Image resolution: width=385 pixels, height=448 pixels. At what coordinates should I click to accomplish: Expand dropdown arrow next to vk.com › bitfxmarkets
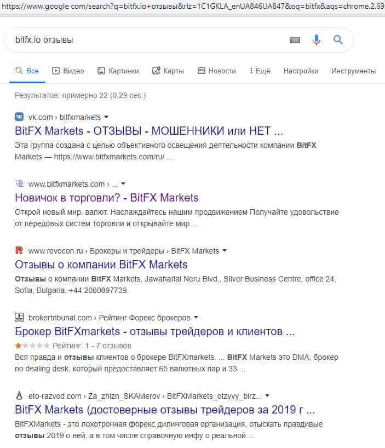point(106,117)
